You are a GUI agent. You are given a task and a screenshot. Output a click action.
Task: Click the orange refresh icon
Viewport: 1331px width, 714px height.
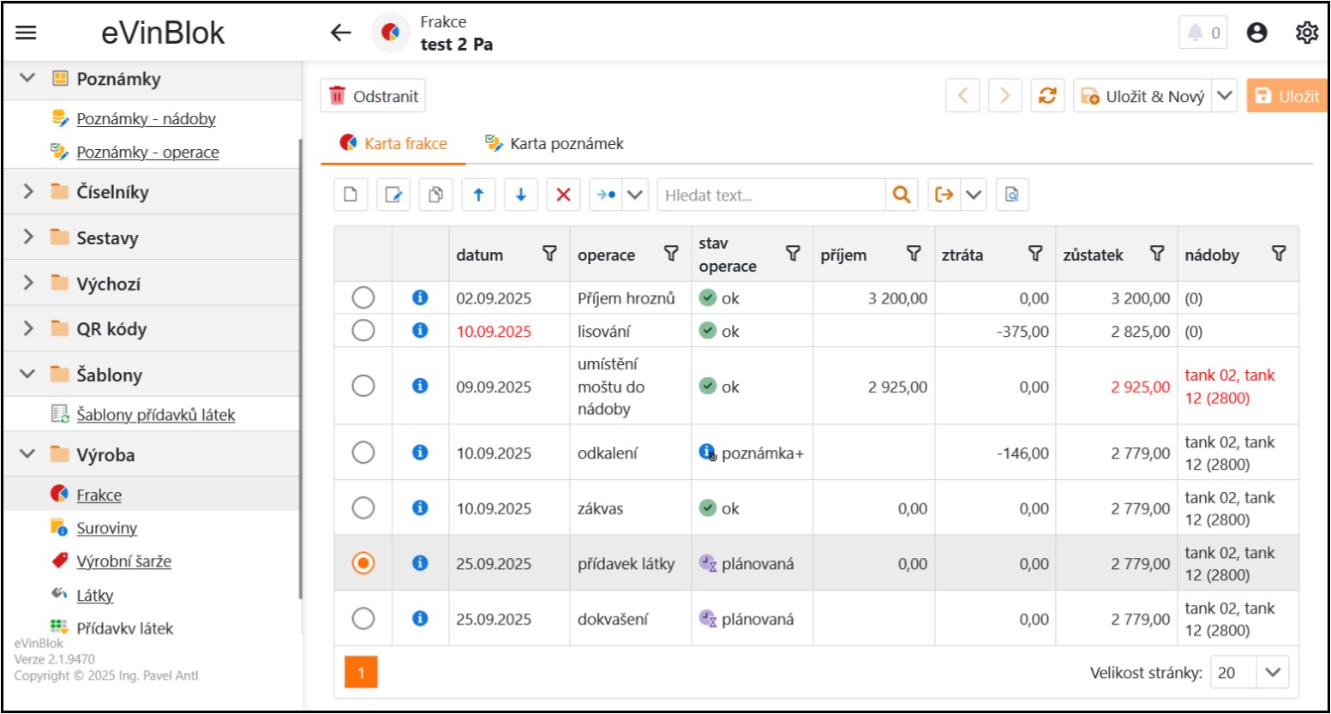[1047, 96]
